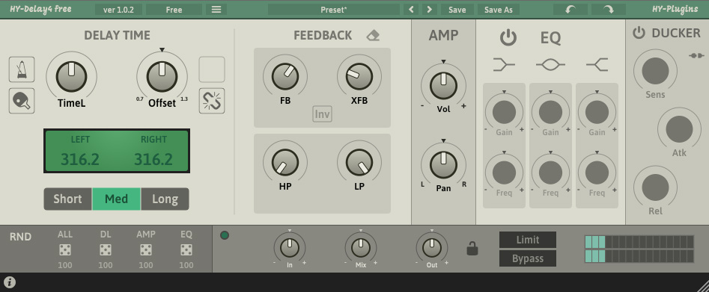Save the current preset
Screen dimensions: 709x292
(457, 10)
